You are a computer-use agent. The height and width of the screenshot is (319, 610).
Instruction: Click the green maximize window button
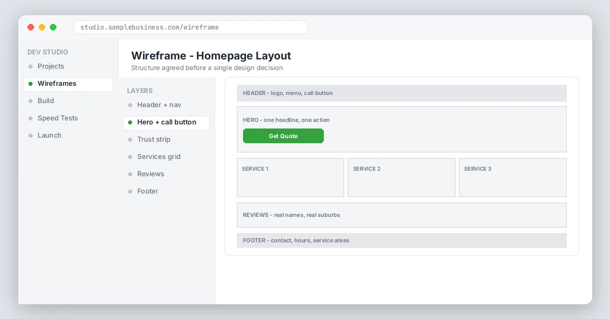pyautogui.click(x=53, y=27)
